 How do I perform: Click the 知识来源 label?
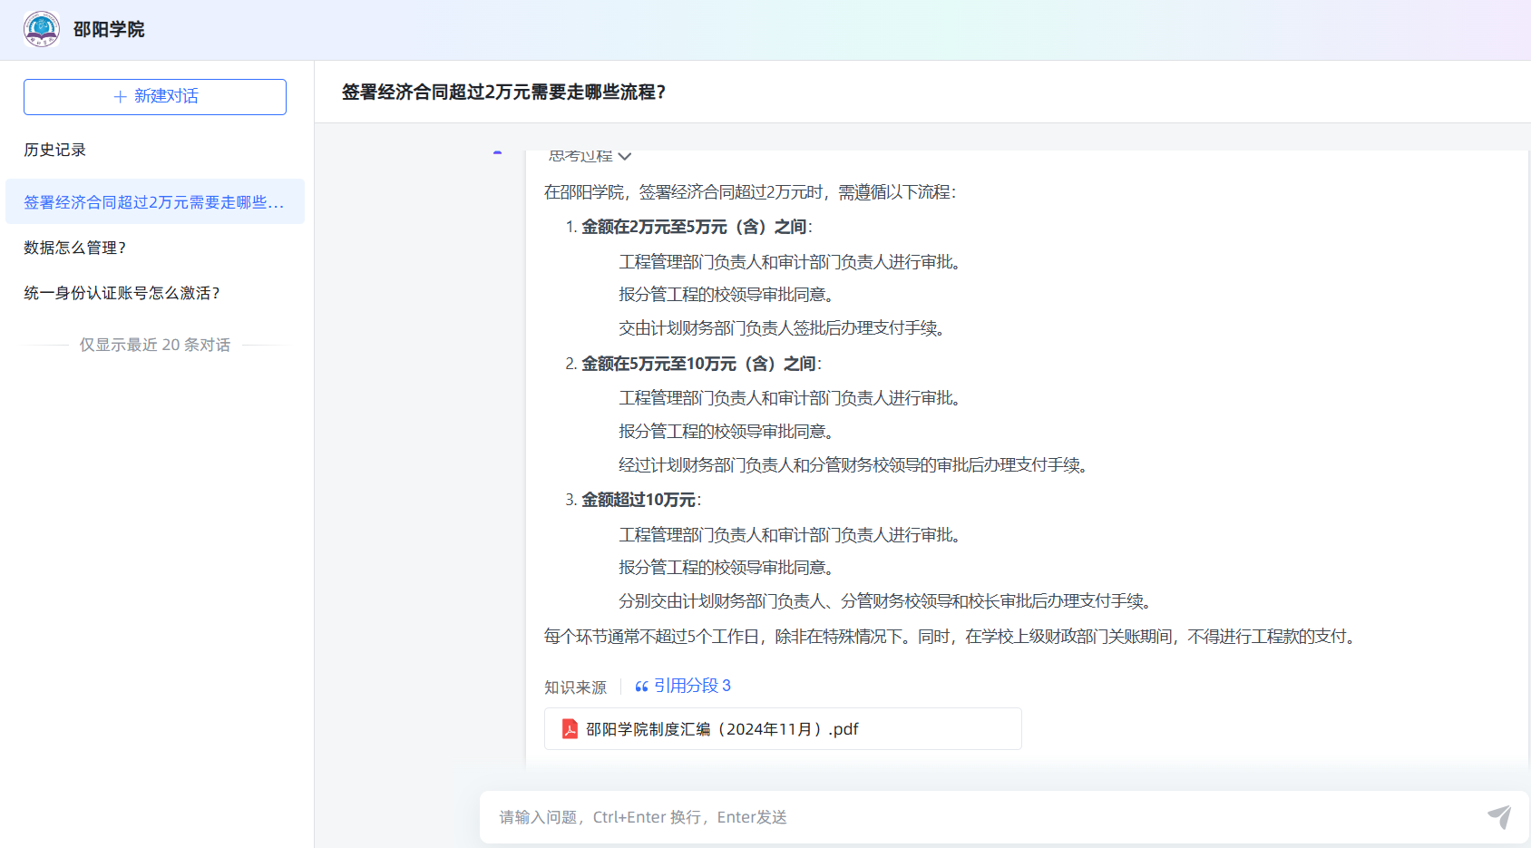575,687
